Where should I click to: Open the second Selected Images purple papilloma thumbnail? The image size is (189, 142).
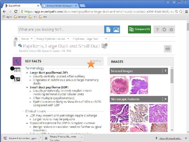click(x=139, y=85)
